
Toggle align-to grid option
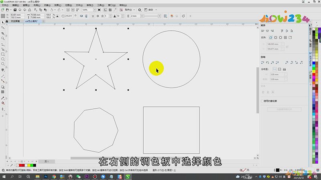click(285, 38)
